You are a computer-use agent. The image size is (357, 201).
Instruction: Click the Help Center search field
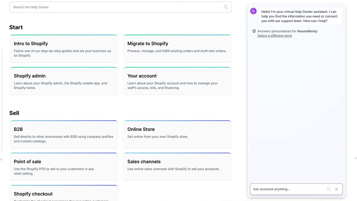tap(112, 7)
